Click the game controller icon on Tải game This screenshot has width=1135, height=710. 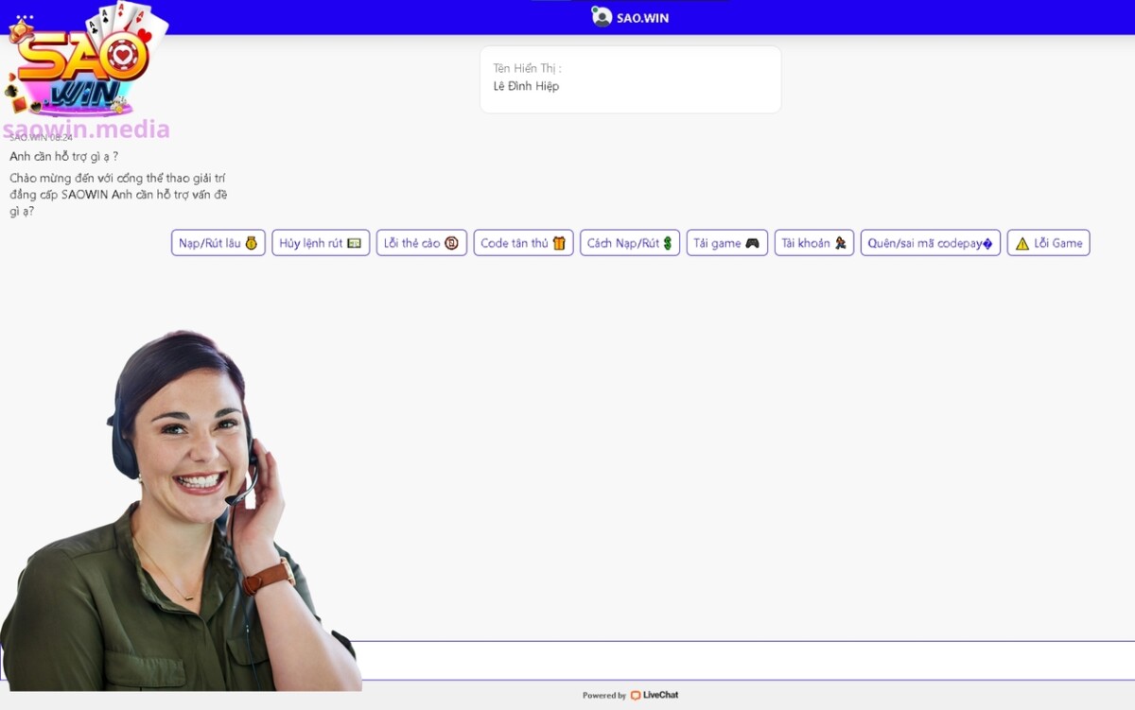(x=753, y=243)
